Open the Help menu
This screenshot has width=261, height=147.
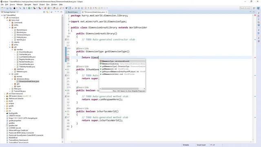(61, 4)
